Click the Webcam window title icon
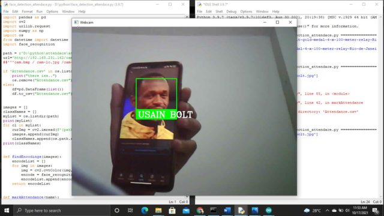The image size is (384, 216). pyautogui.click(x=76, y=22)
